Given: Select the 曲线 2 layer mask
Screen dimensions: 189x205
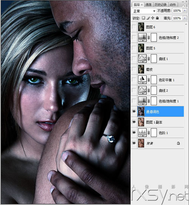Looking at the screenshot, I should pyautogui.click(x=154, y=90).
